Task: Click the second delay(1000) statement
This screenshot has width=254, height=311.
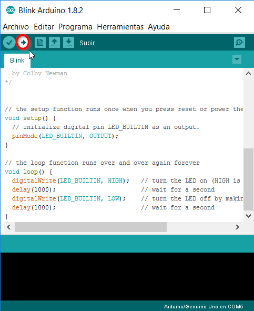Action: point(34,207)
